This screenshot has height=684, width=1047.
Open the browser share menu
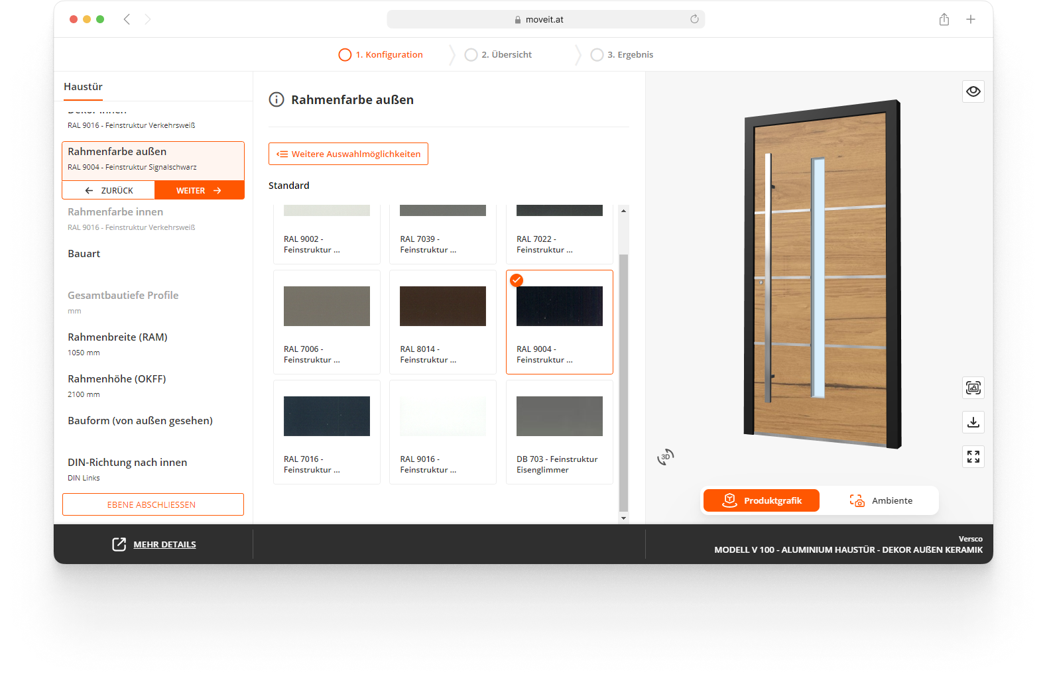(944, 19)
